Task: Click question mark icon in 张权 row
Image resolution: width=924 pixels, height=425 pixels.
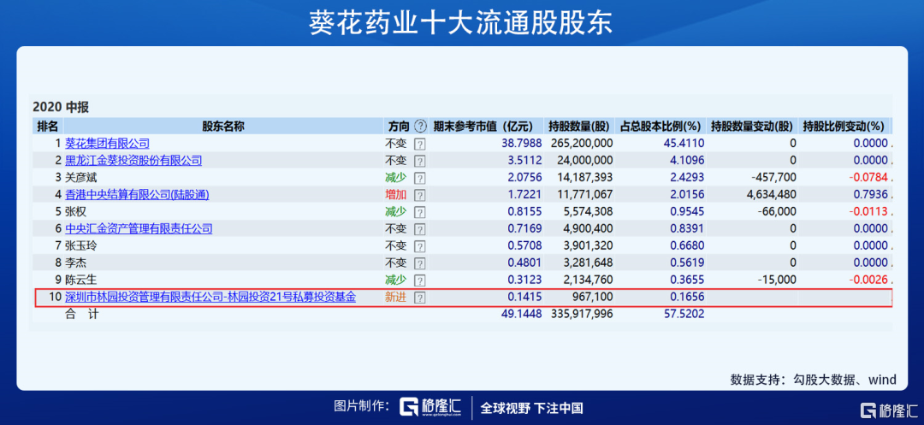Action: point(419,211)
